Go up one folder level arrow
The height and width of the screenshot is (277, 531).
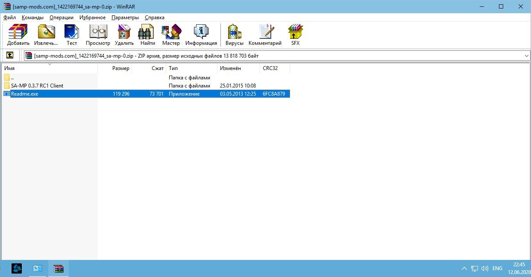coord(10,55)
